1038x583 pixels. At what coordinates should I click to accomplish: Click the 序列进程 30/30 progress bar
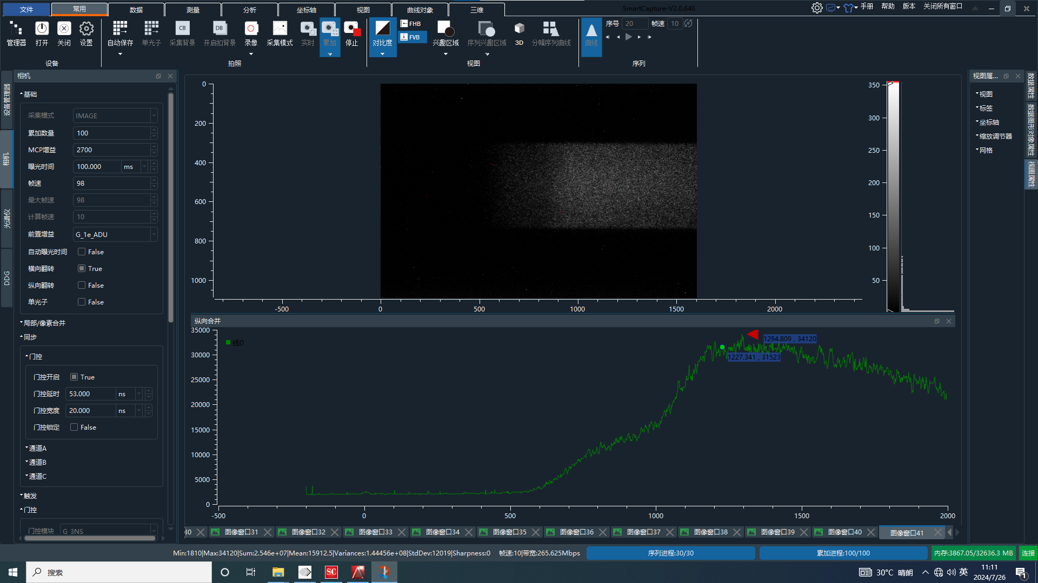tap(670, 553)
